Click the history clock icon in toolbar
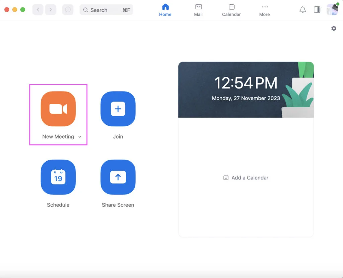 68,10
